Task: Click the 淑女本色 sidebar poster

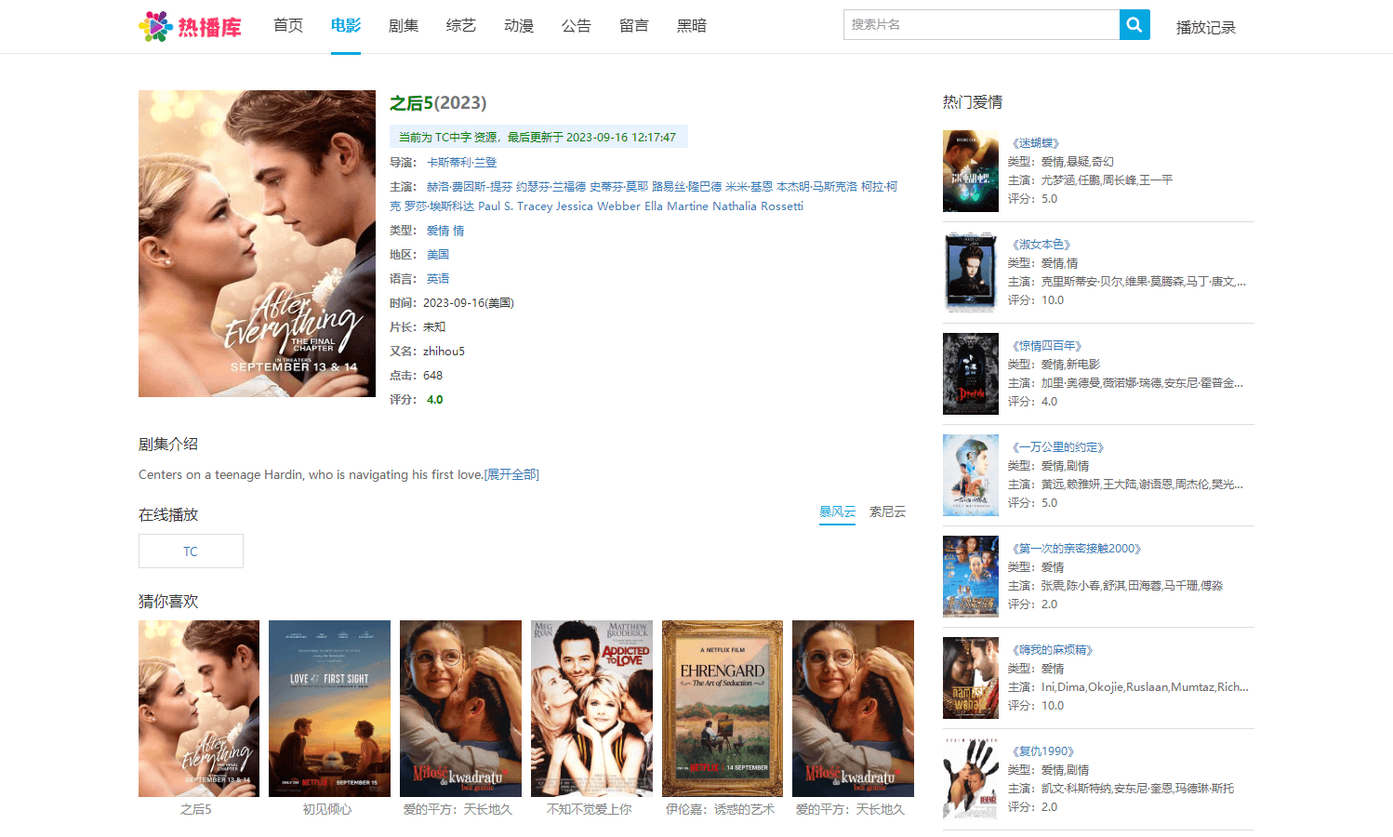Action: click(x=971, y=272)
